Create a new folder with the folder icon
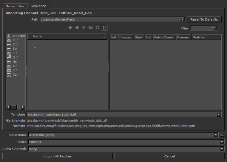The width and height of the screenshot is (227, 162). (x=90, y=28)
